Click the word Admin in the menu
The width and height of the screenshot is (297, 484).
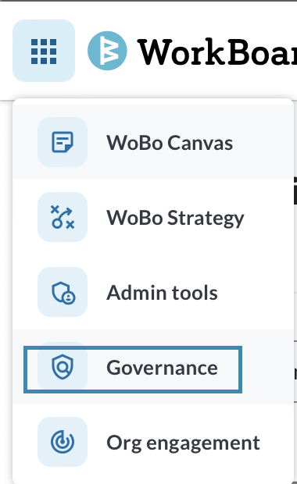click(x=136, y=292)
